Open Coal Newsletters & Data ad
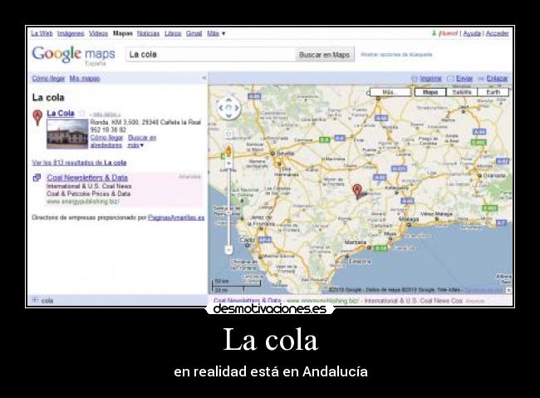 pyautogui.click(x=87, y=178)
